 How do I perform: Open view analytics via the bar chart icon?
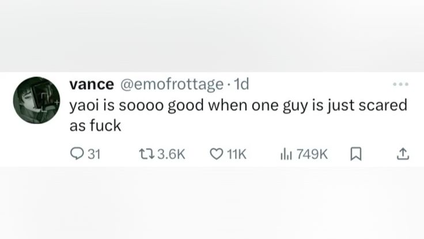(285, 154)
